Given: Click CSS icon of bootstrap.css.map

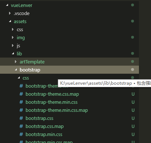Looking at the screenshot, I should [x=21, y=126].
